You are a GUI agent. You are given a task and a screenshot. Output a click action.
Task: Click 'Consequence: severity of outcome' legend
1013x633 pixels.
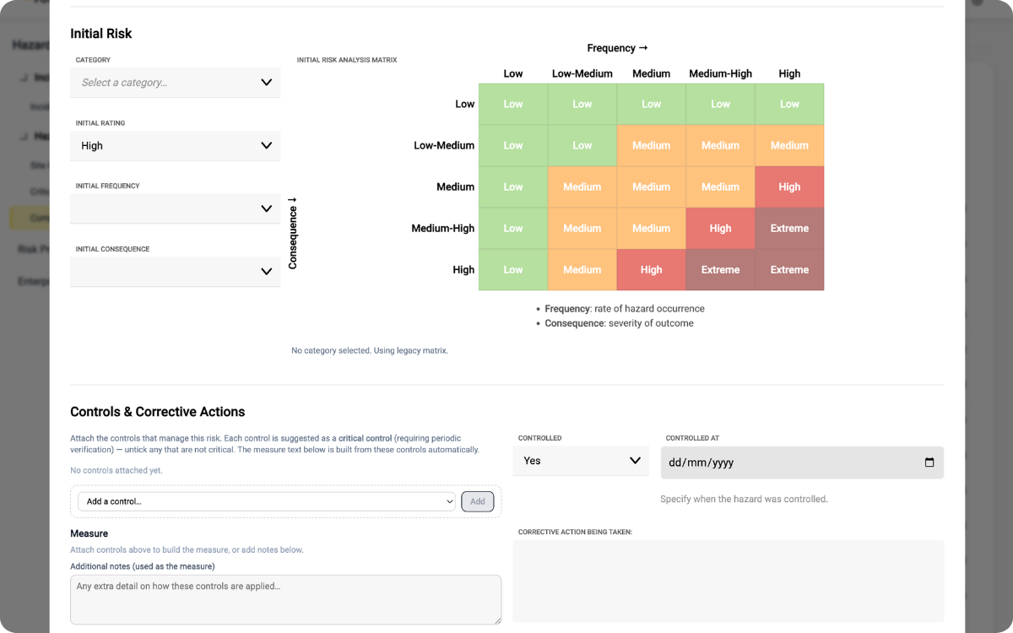click(620, 323)
